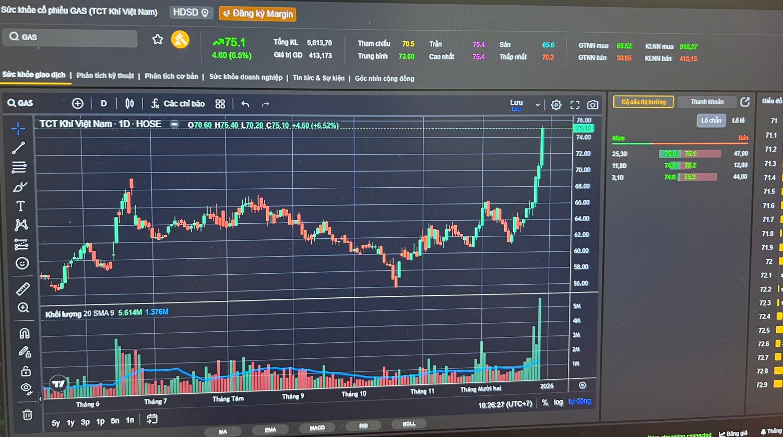Toggle log scale on price axis
This screenshot has width=783, height=437.
click(x=558, y=402)
